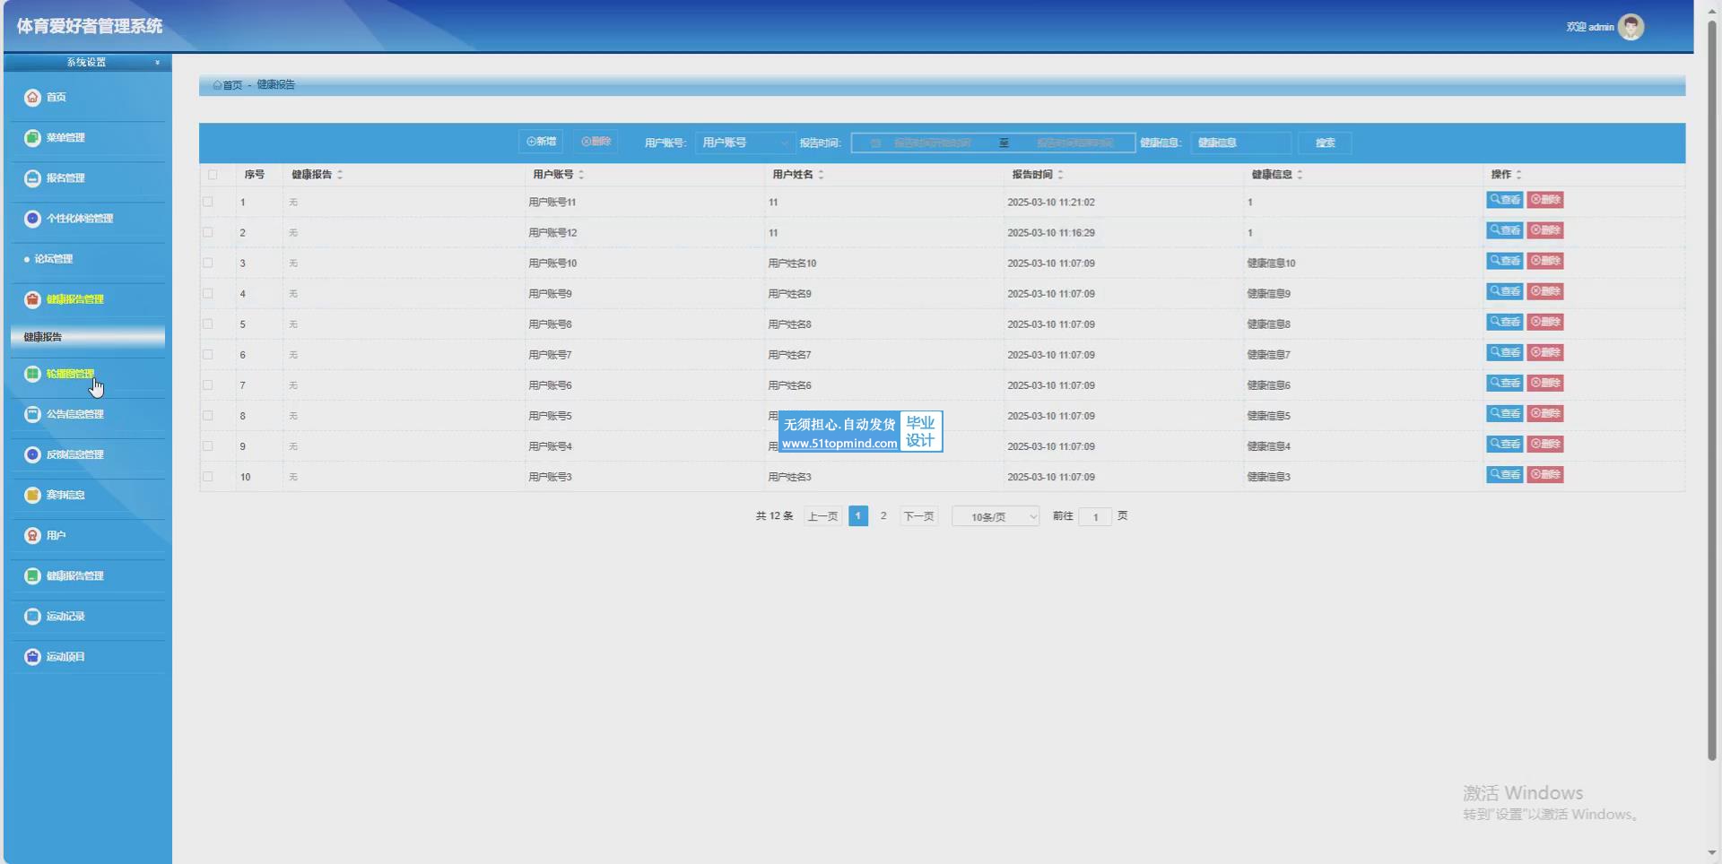Viewport: 1722px width, 864px height.
Task: Click the 用户 sidebar icon
Action: (32, 535)
